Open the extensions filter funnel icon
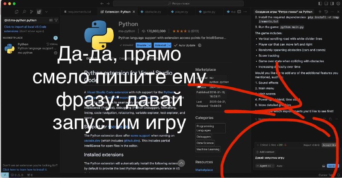The height and width of the screenshot is (178, 342). tap(56, 20)
